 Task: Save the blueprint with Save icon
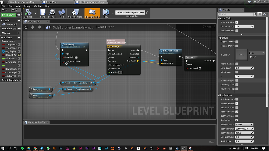click(43, 13)
